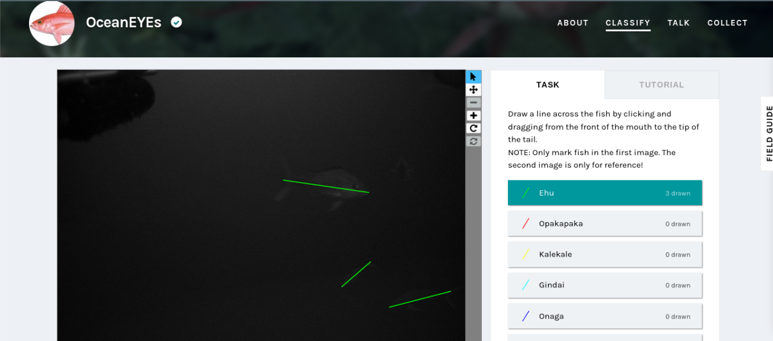Click the '3 drawn' count on Ehu
The height and width of the screenshot is (341, 773).
pos(678,194)
